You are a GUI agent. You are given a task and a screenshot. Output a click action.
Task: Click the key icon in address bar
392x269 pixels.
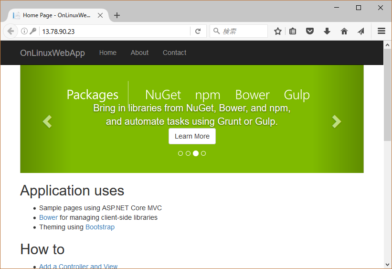tap(33, 31)
